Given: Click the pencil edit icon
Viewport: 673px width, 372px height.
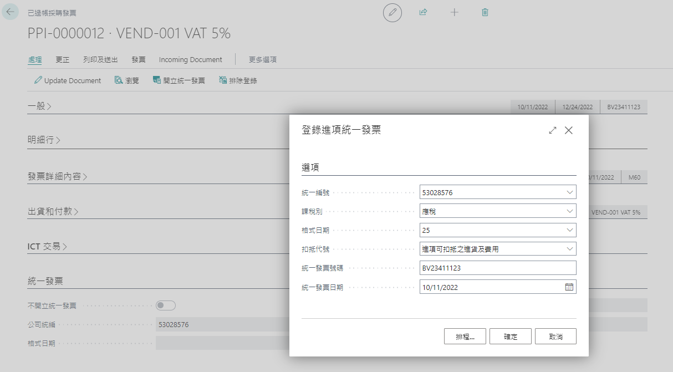Looking at the screenshot, I should 392,12.
